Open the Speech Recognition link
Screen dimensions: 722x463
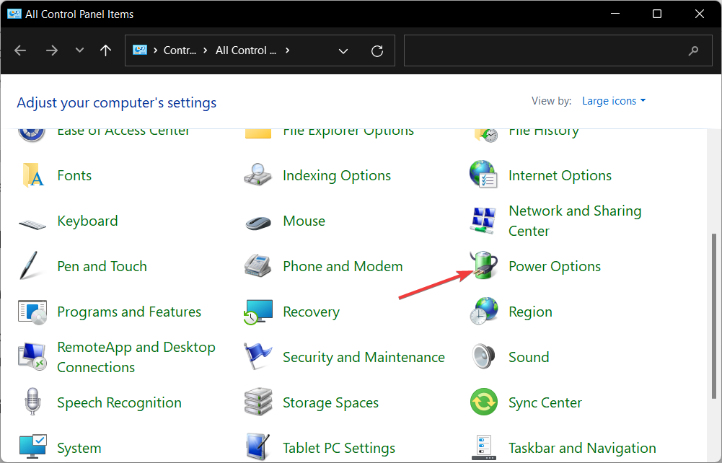pos(119,402)
